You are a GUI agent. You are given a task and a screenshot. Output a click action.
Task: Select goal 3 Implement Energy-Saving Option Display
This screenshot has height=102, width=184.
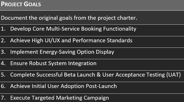tap(62, 52)
